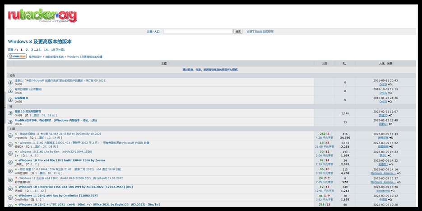Click the page icon under the Zosma topic
This screenshot has width=422, height=211.
pyautogui.click(x=28, y=164)
